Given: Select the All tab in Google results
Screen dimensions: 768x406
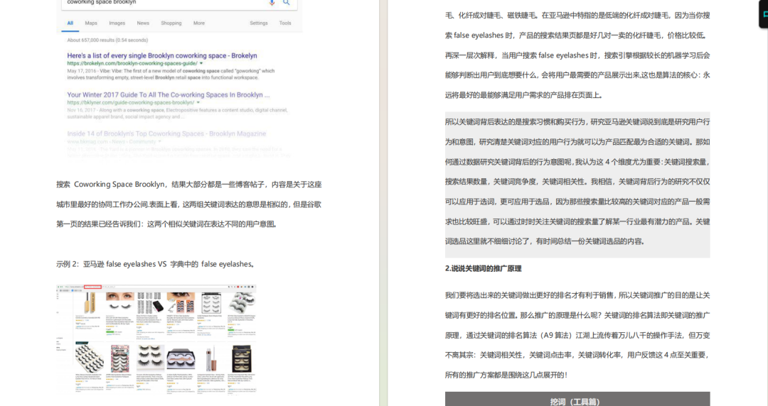Looking at the screenshot, I should 70,23.
